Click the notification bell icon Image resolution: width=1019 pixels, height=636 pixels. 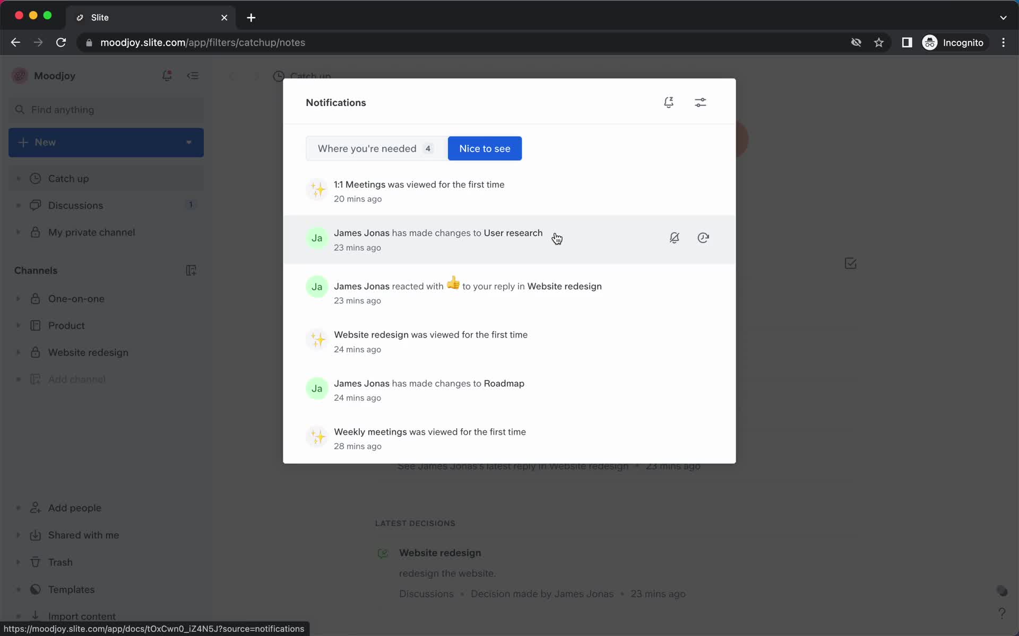point(668,103)
